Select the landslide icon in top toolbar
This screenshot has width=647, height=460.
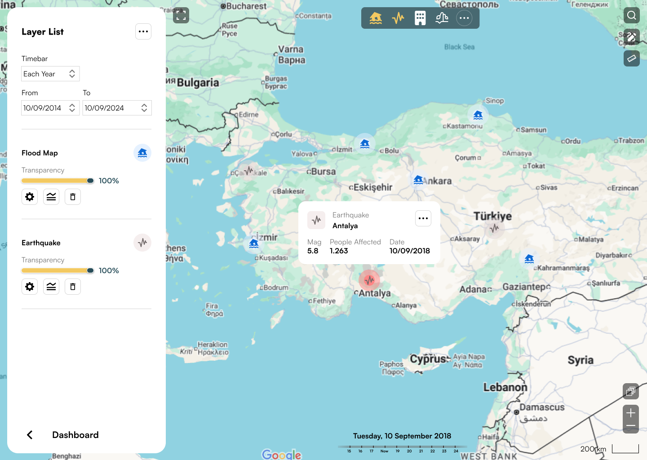[442, 18]
